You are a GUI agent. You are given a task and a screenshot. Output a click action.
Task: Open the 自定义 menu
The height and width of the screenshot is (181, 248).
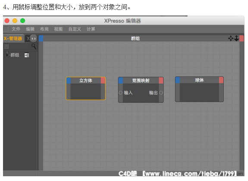pyautogui.click(x=75, y=29)
